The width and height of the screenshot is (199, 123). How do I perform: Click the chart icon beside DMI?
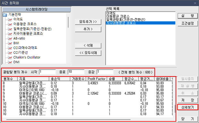click(10, 62)
